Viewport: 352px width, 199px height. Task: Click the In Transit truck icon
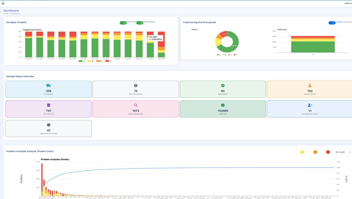point(48,86)
